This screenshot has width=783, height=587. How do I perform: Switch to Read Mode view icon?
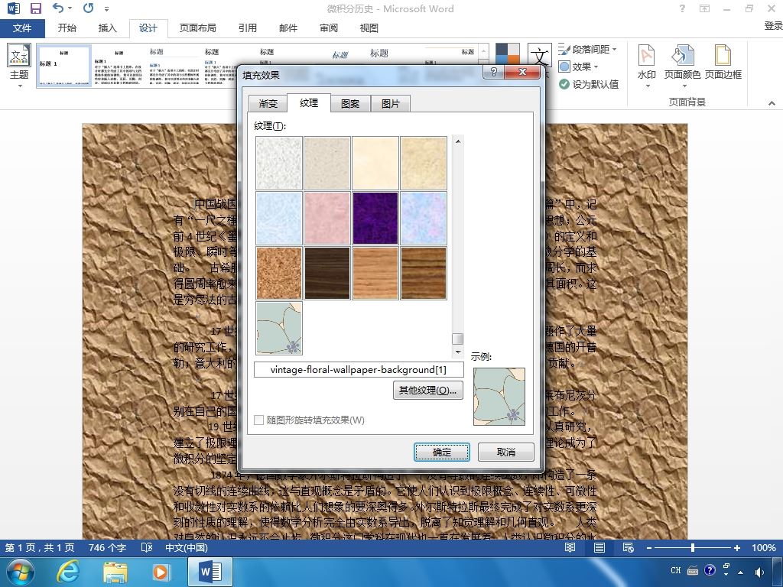point(570,548)
